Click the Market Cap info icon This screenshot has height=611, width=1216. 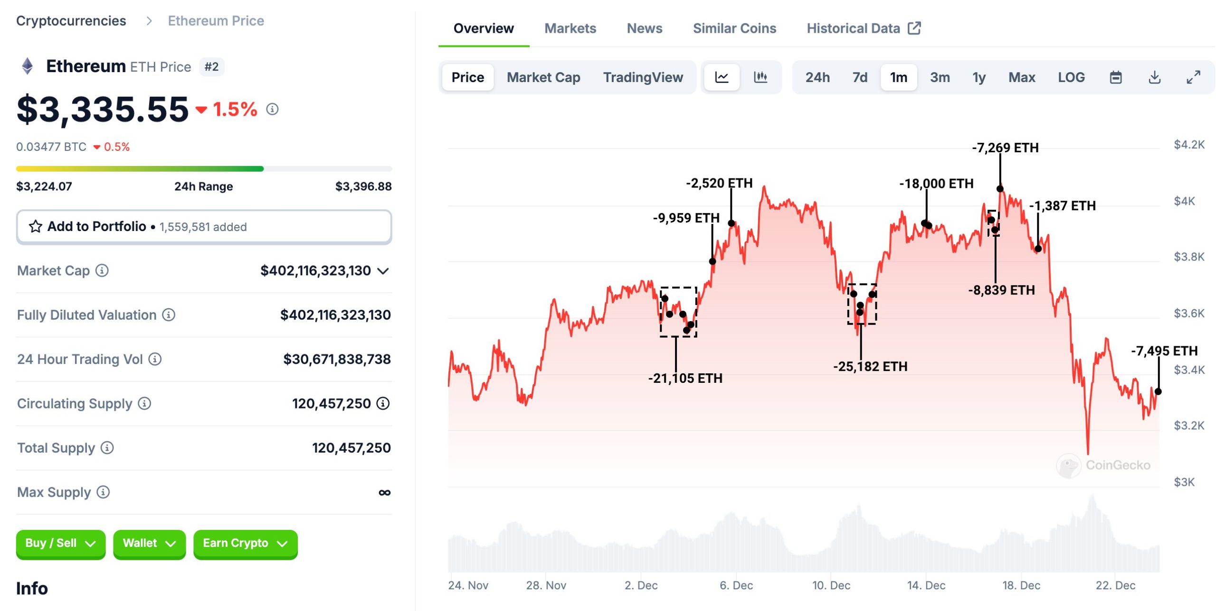102,270
